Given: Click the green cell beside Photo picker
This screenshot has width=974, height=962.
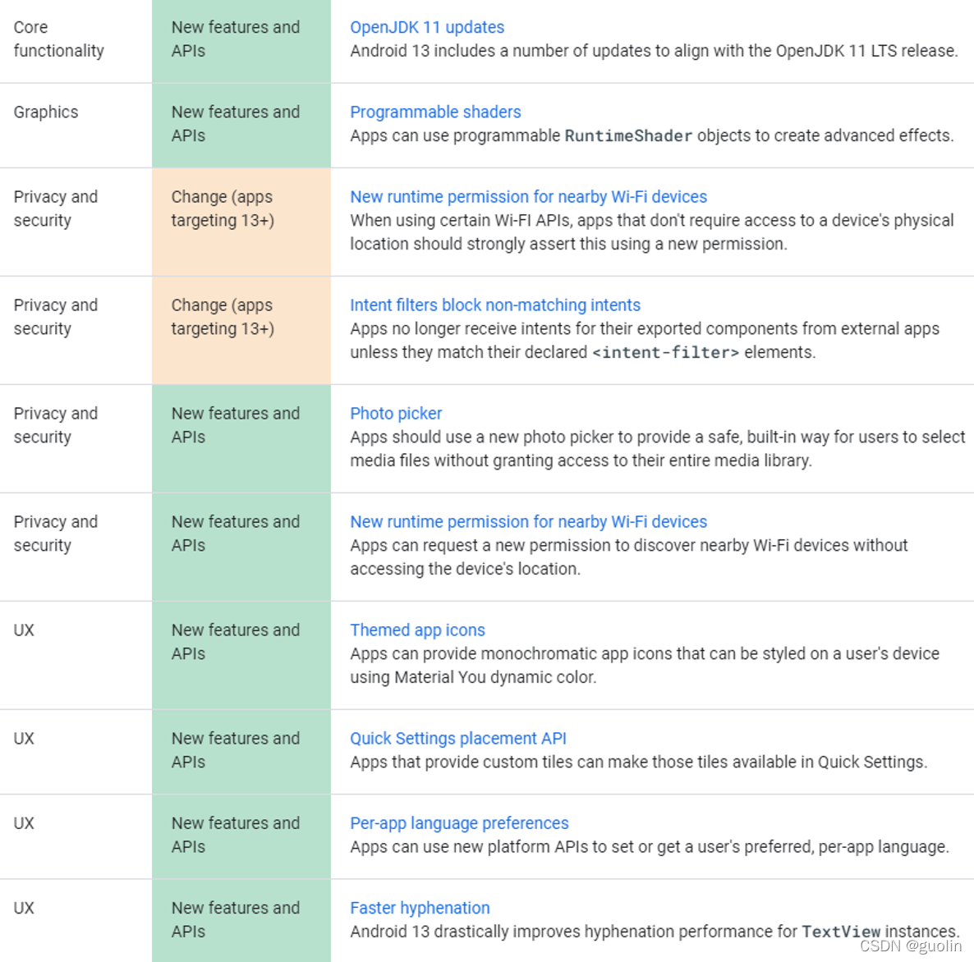Looking at the screenshot, I should point(241,438).
